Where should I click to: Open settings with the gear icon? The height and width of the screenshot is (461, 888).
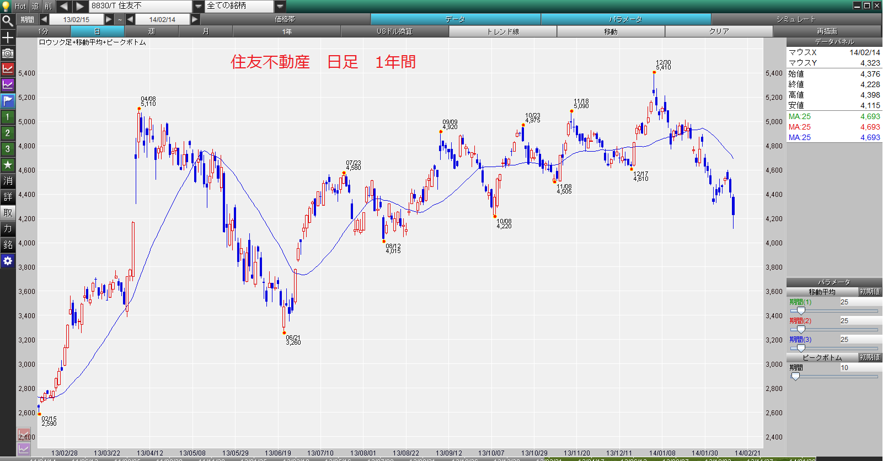8,261
